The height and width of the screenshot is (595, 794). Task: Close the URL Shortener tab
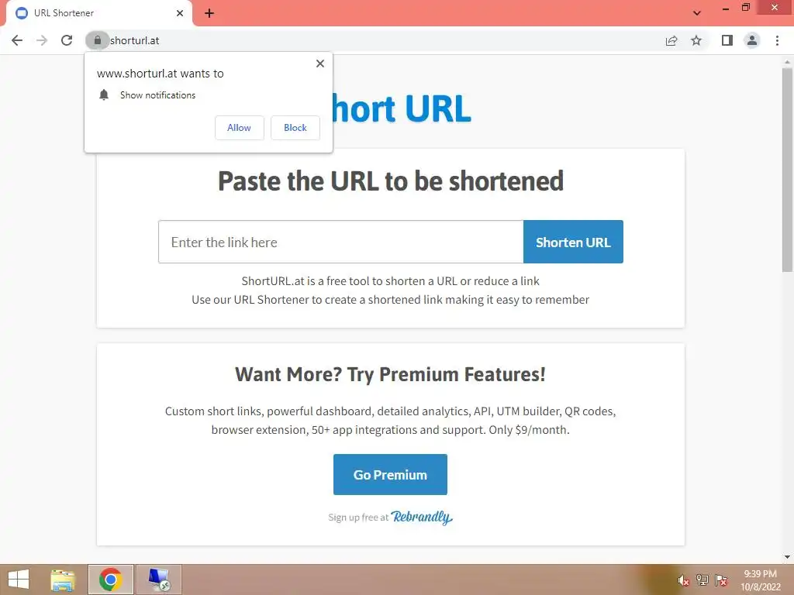180,13
